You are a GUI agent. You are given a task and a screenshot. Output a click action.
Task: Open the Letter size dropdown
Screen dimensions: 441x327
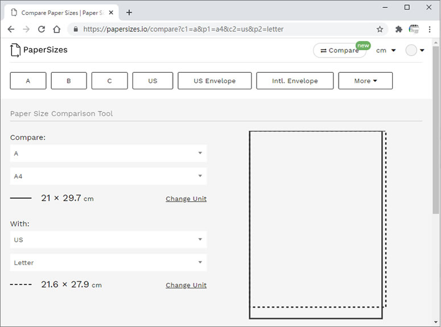pyautogui.click(x=108, y=263)
